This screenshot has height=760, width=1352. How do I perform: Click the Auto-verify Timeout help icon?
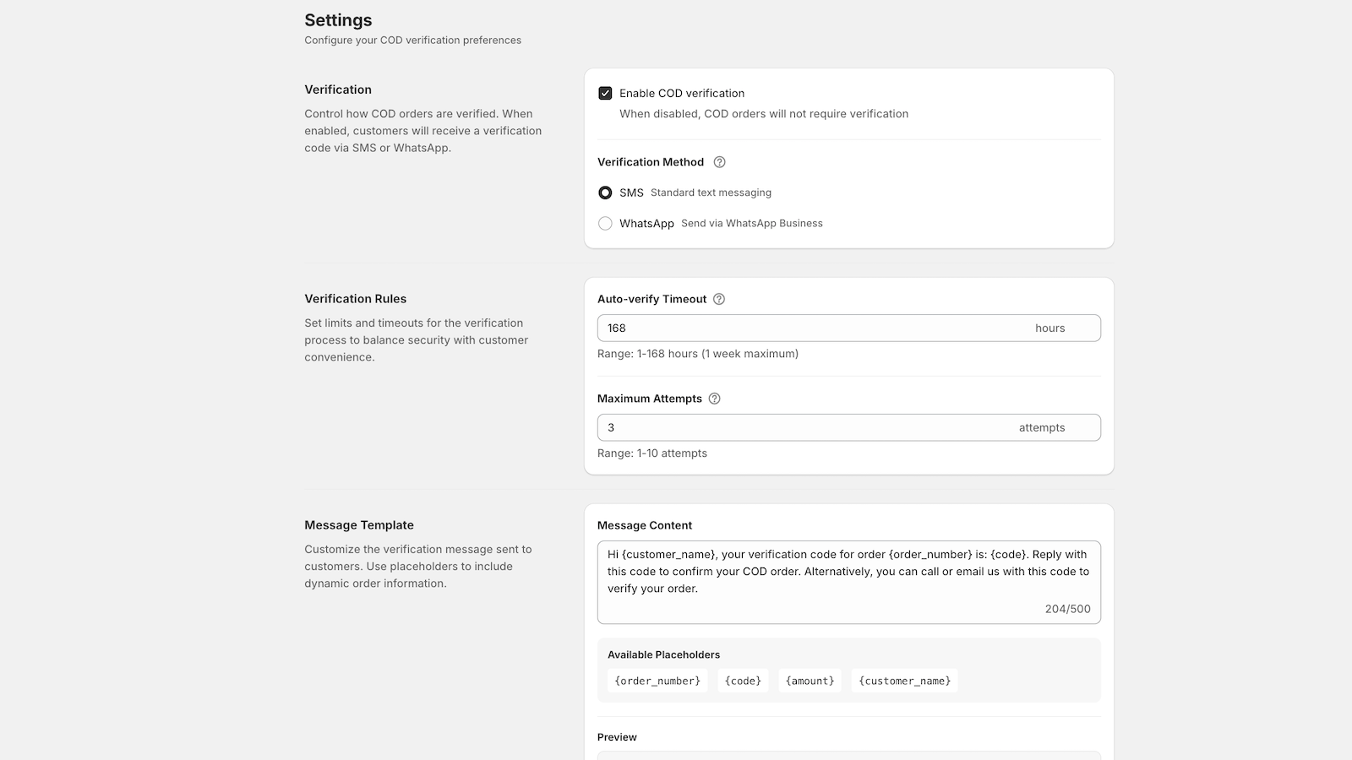[x=719, y=298]
